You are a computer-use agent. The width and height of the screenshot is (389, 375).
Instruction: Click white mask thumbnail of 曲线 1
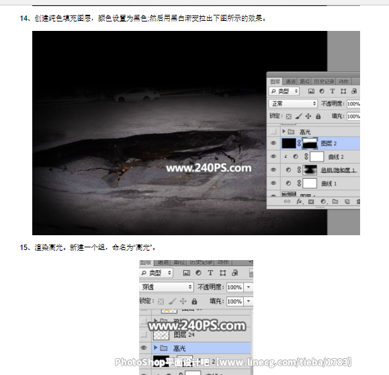310,183
